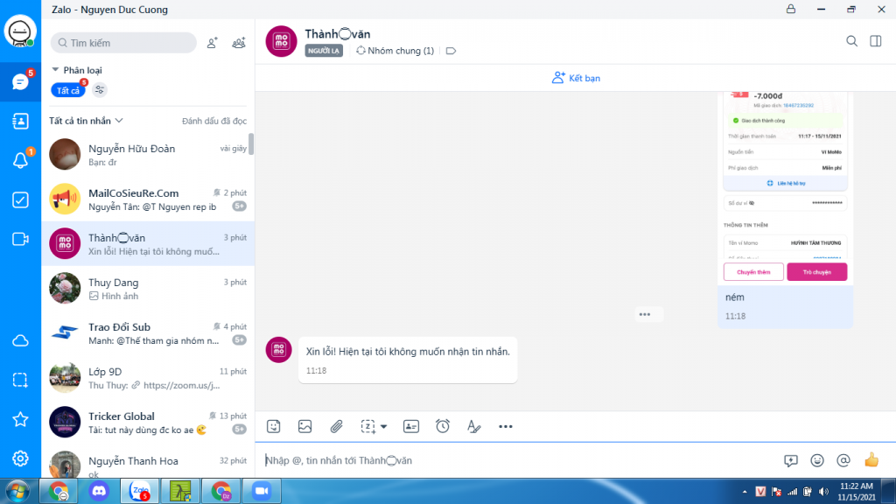896x504 pixels.
Task: Open MailCoSieuRe.Com conversation
Action: (148, 199)
